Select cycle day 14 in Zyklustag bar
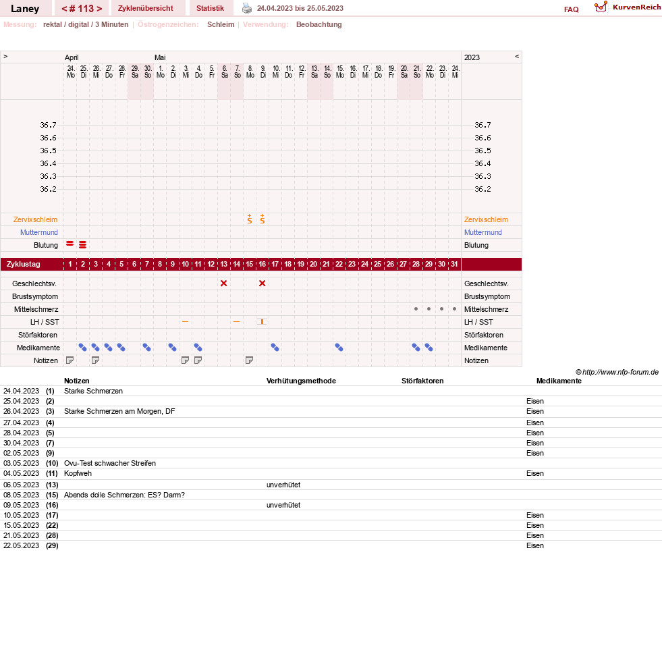This screenshot has width=662, height=650. (236, 264)
